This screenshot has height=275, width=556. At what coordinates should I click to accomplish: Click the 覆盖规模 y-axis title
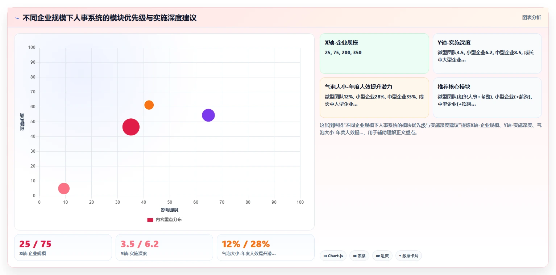pos(22,122)
